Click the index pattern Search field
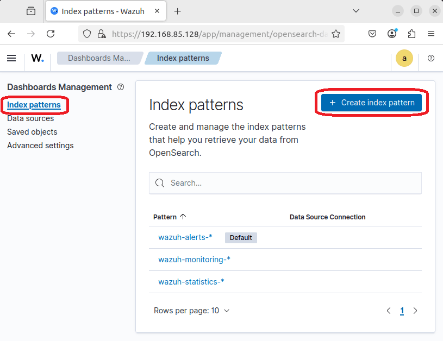This screenshot has height=341, width=443. tap(285, 183)
